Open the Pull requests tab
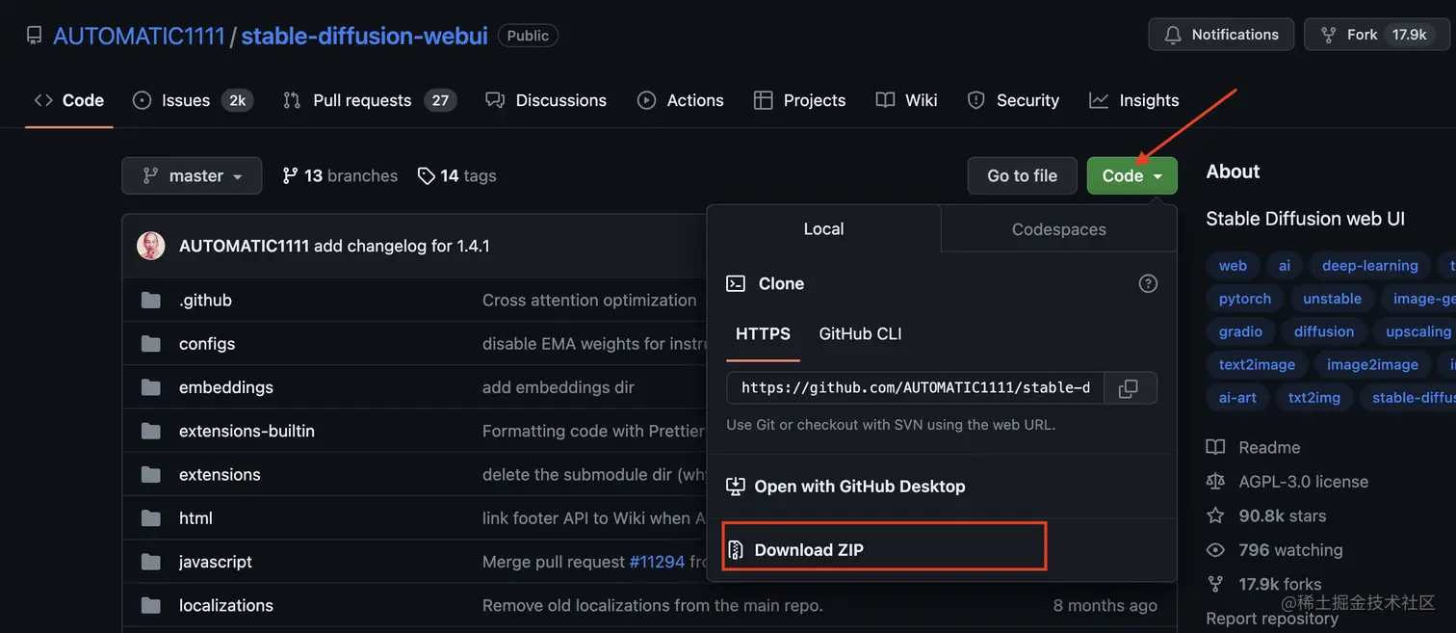The width and height of the screenshot is (1456, 633). [x=369, y=100]
